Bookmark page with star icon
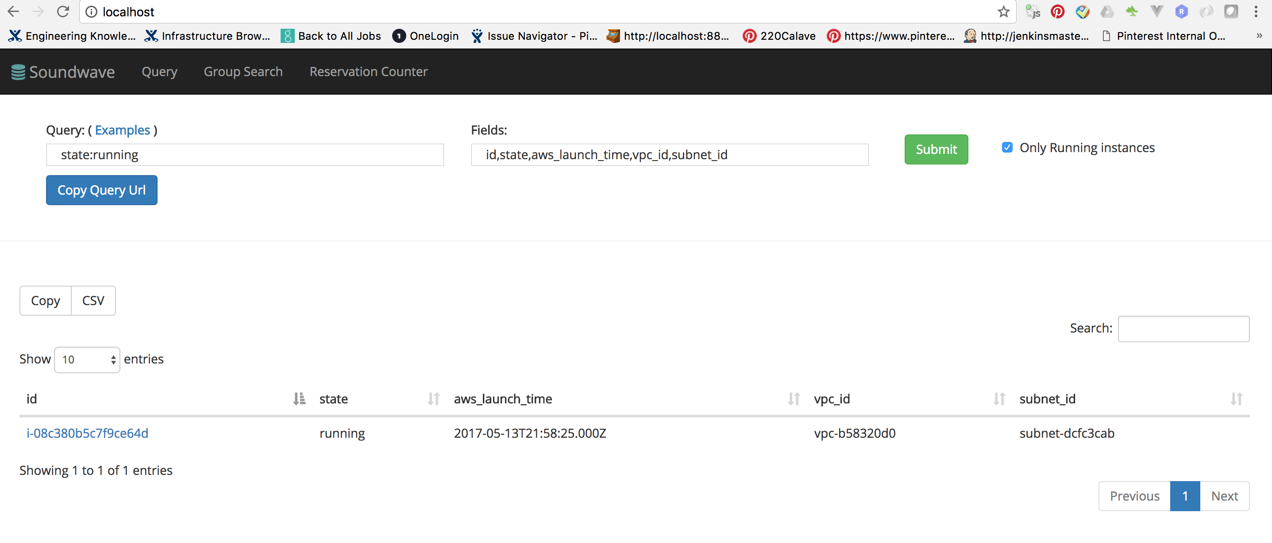 pyautogui.click(x=1003, y=11)
